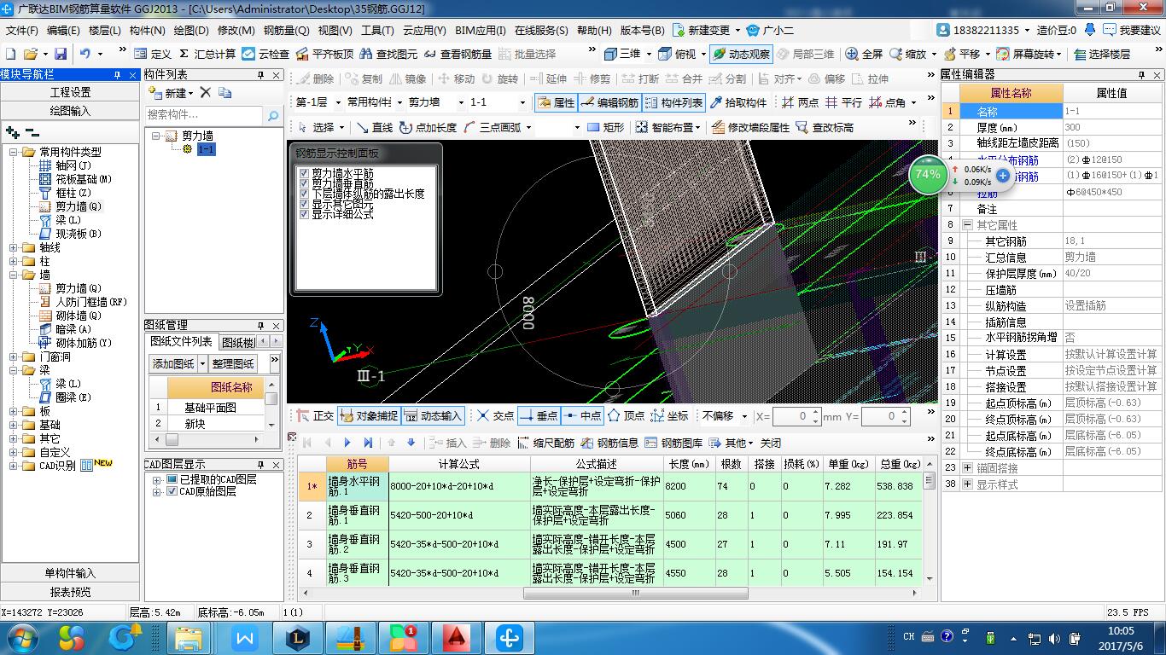The image size is (1166, 655).
Task: Click the 74% green performance indicator
Action: point(928,174)
